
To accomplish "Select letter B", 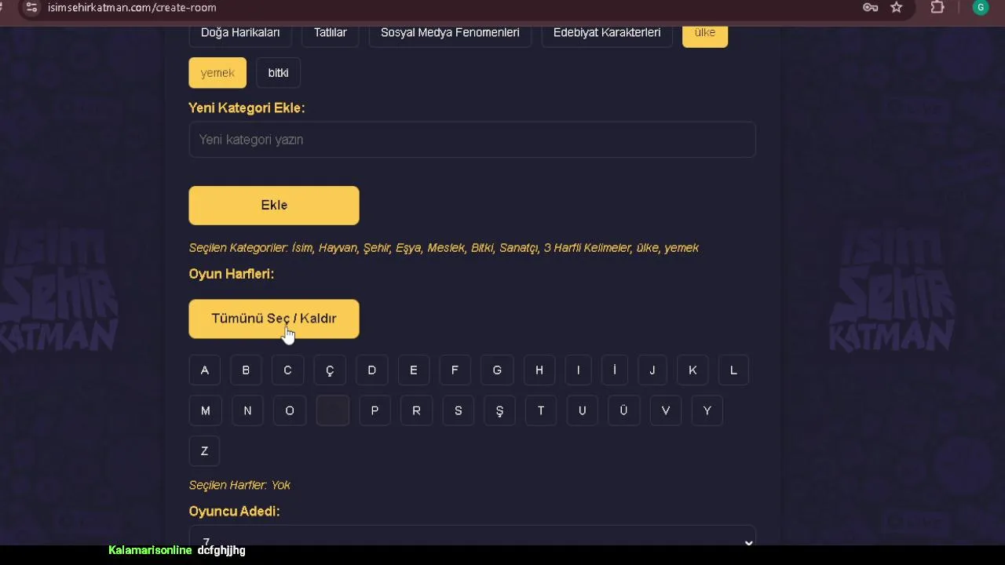I will pyautogui.click(x=246, y=370).
